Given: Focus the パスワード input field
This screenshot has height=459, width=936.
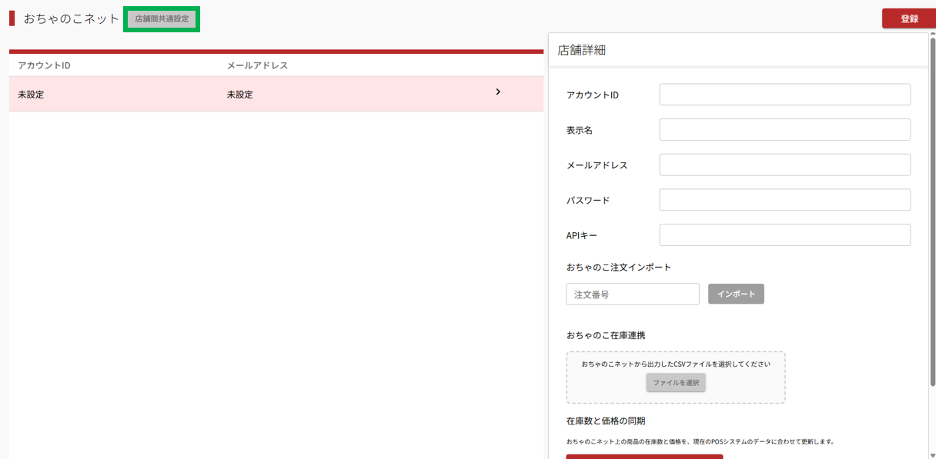Looking at the screenshot, I should tap(784, 200).
